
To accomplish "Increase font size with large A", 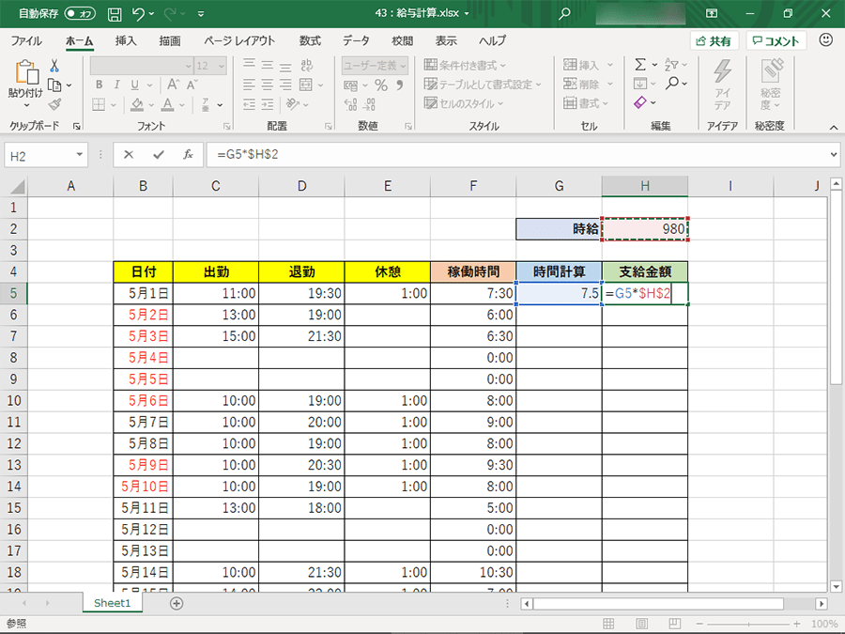I will coord(173,85).
